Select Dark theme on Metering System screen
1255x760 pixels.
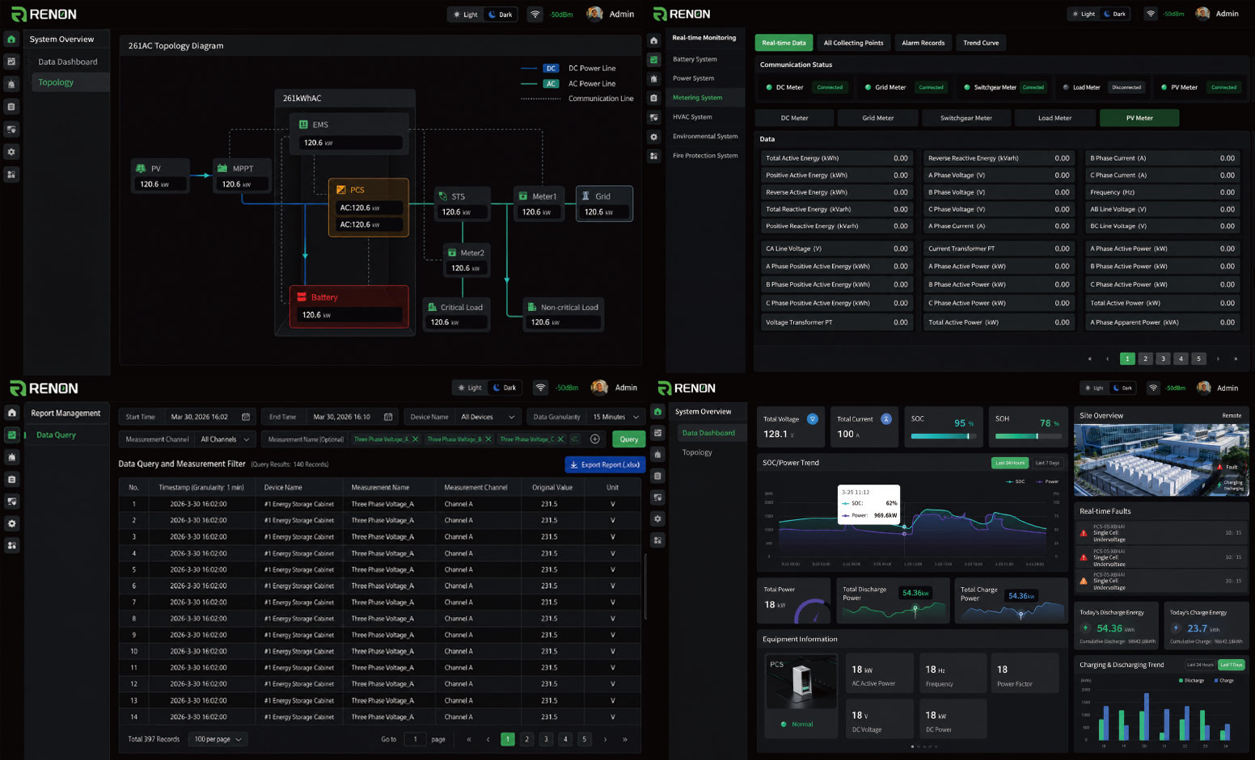click(x=1113, y=14)
